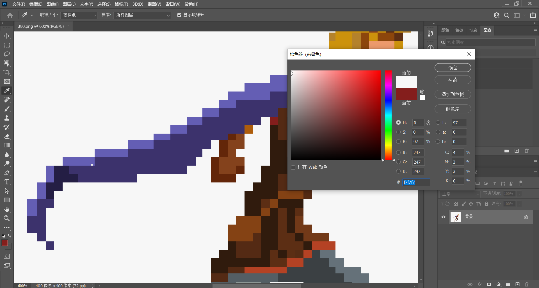Screen dimensions: 539x288
Task: Select the Hand tool
Action: pos(7,209)
